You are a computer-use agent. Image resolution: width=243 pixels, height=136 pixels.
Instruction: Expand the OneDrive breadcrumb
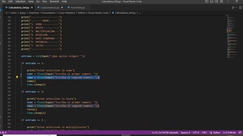click(x=34, y=13)
